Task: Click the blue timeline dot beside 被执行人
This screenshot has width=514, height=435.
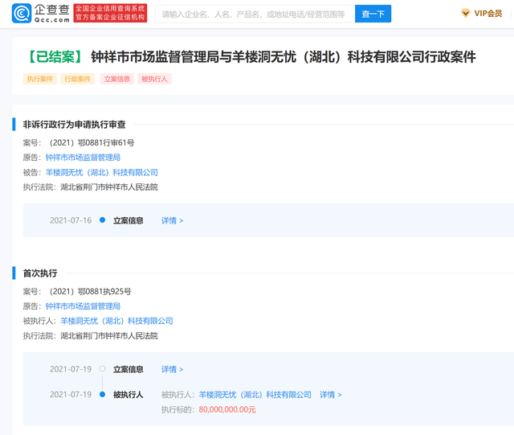Action: tap(102, 395)
